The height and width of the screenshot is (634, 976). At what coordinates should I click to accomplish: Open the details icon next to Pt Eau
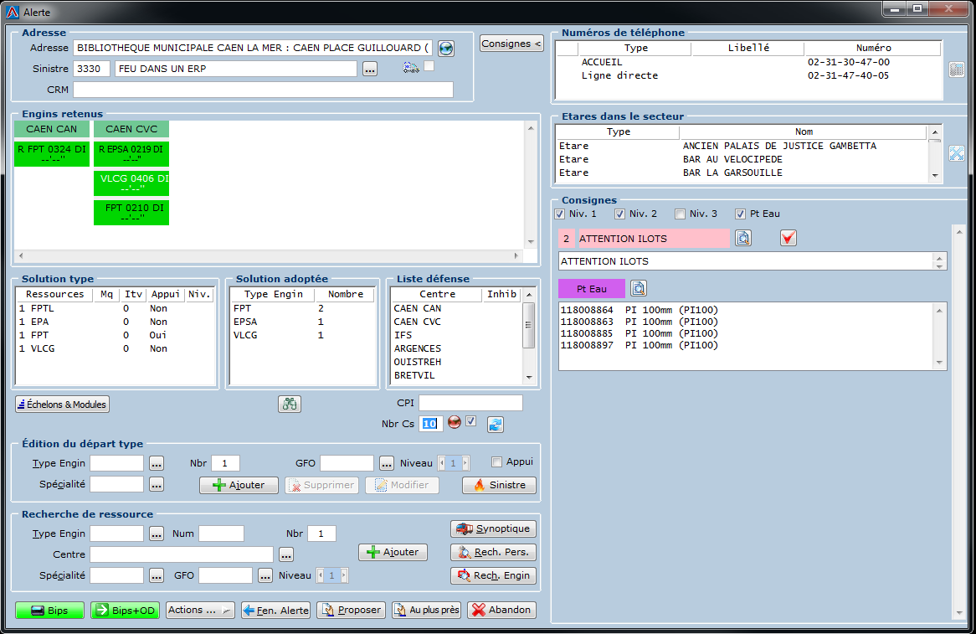pyautogui.click(x=639, y=288)
